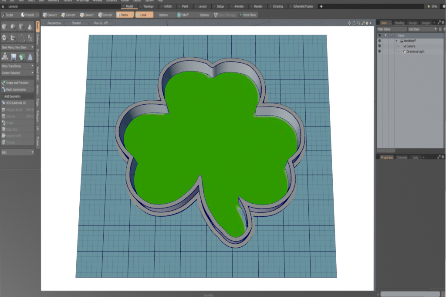Click the Filter Items field

tap(391, 29)
